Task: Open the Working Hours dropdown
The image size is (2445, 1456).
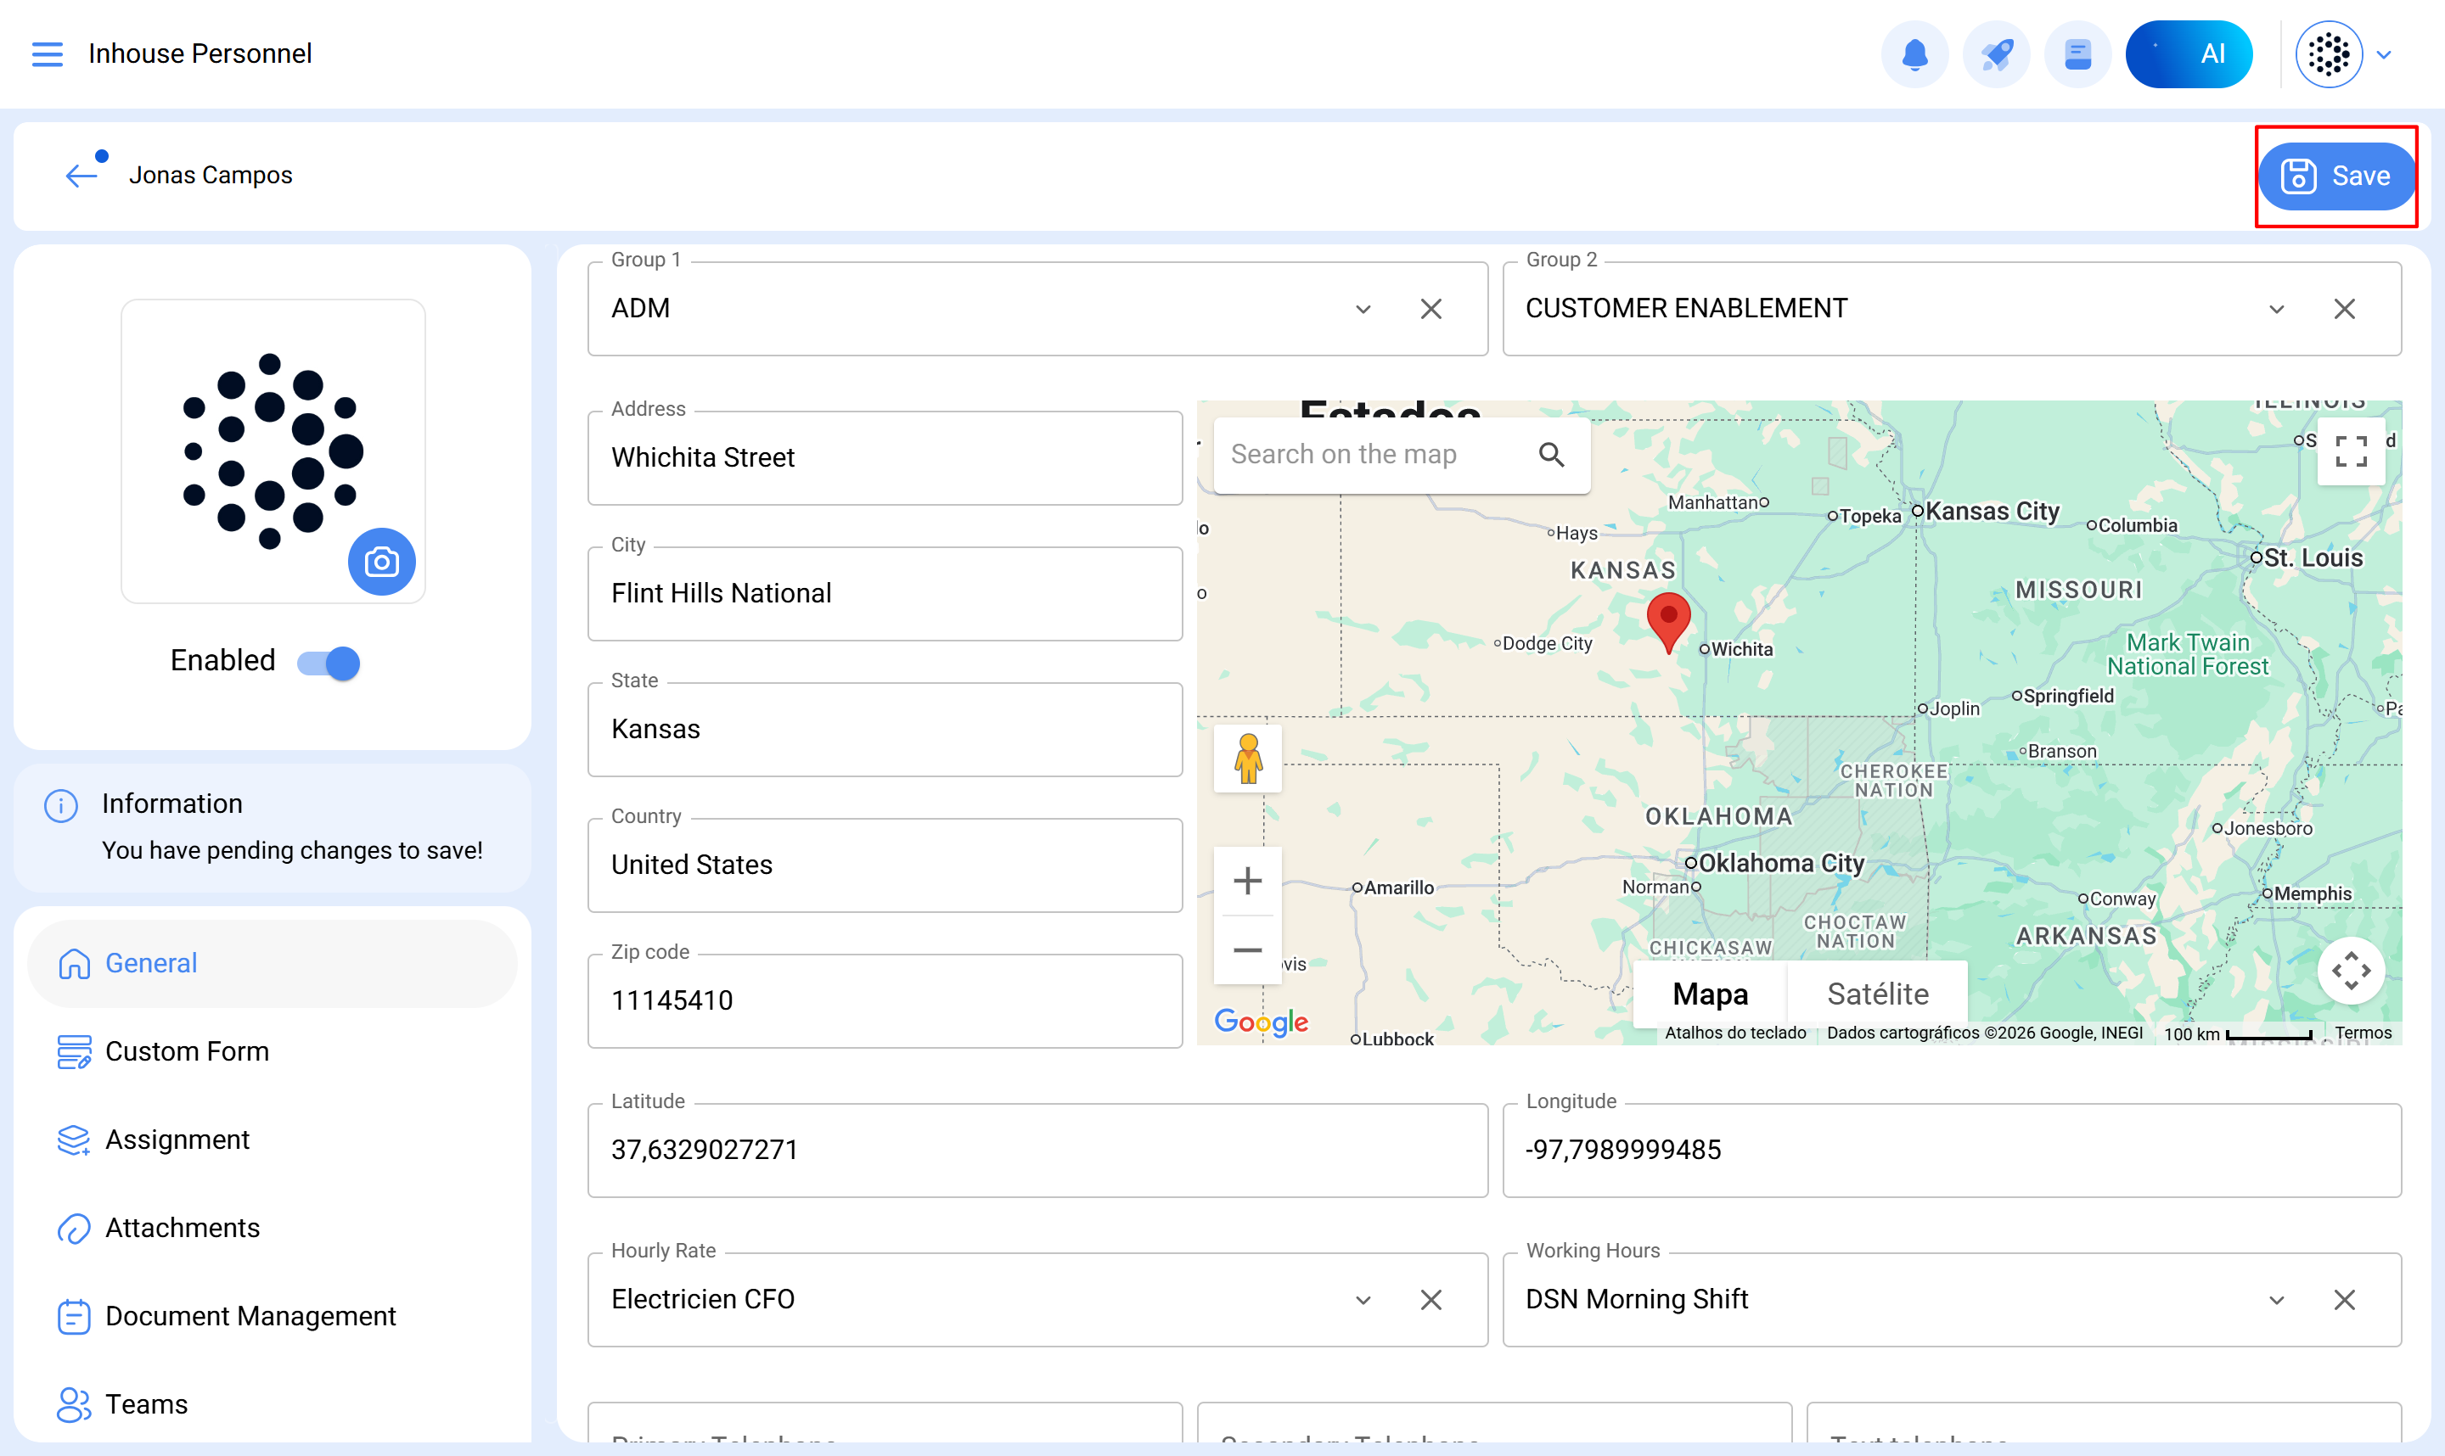Action: [2276, 1300]
